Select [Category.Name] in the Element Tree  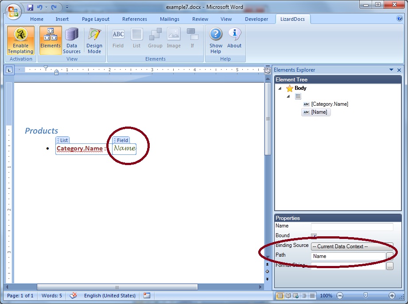pyautogui.click(x=330, y=104)
